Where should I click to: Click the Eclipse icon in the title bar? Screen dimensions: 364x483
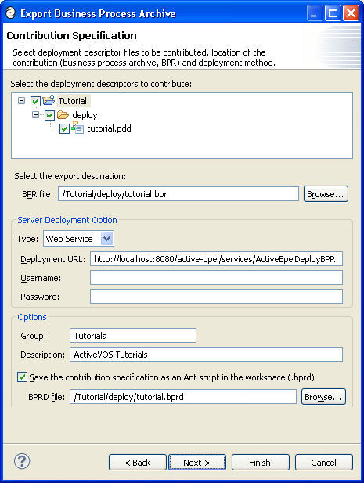click(11, 13)
